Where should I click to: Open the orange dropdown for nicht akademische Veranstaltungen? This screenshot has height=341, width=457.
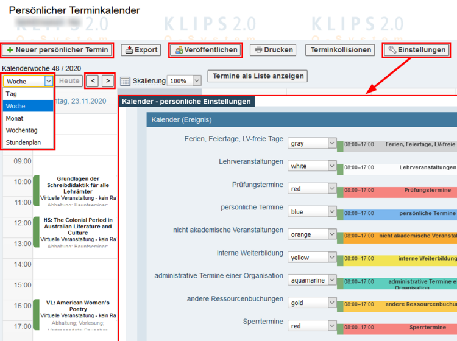[x=312, y=234]
